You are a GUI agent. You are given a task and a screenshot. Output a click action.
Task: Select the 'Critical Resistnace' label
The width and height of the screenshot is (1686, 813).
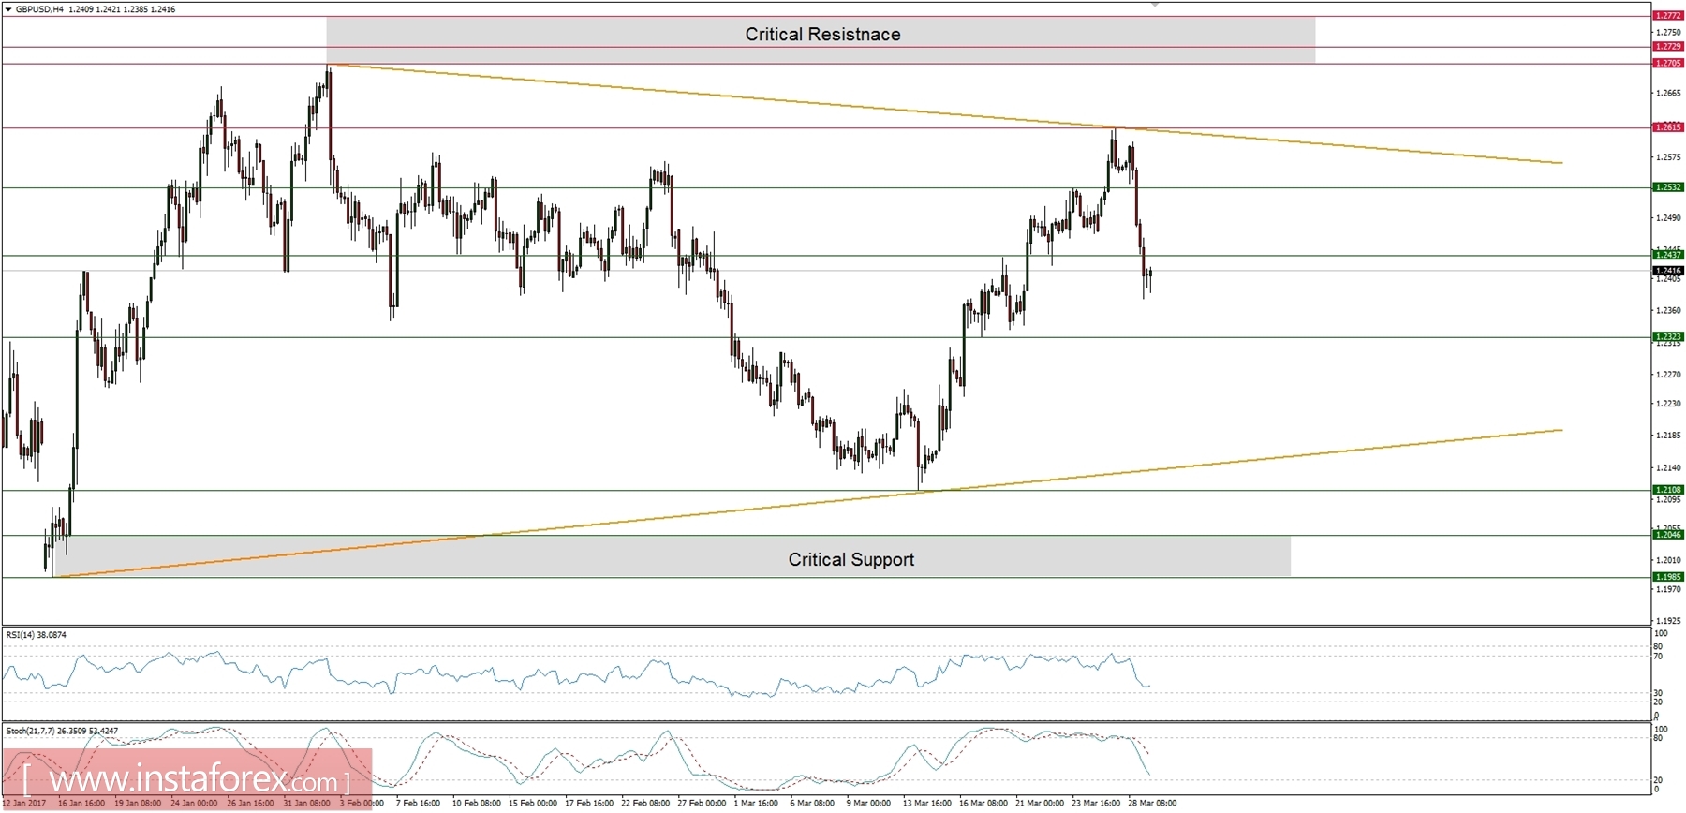[x=822, y=35]
